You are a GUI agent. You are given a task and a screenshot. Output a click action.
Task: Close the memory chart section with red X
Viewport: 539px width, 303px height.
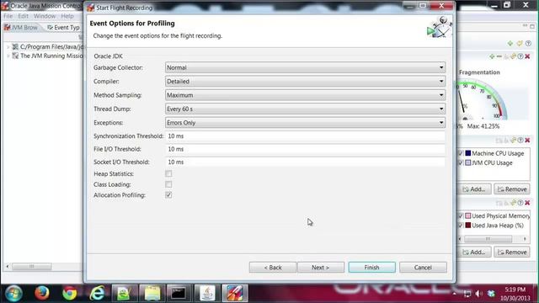[x=527, y=203]
